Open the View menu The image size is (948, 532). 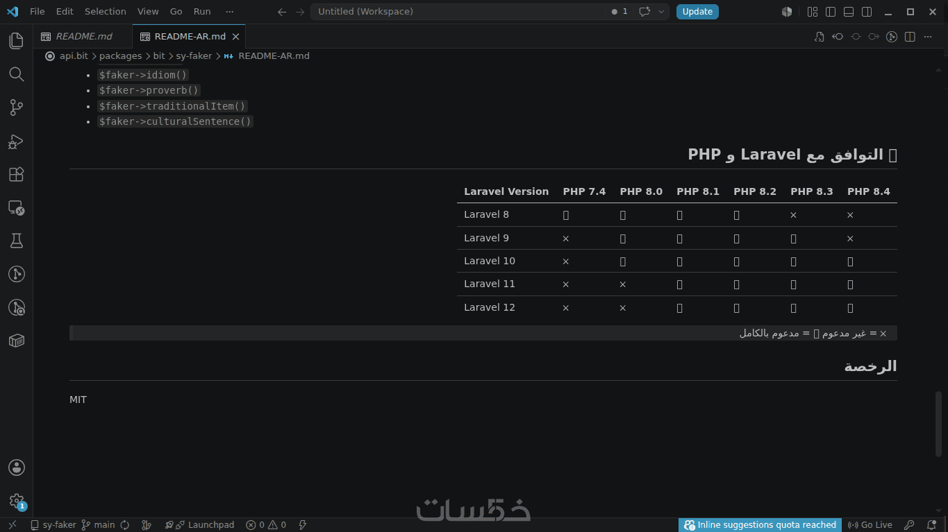click(x=148, y=12)
